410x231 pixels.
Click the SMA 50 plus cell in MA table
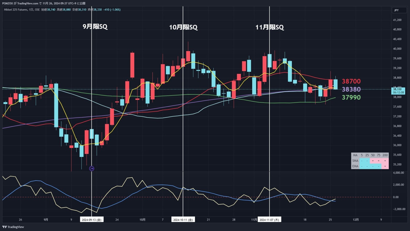pos(373,161)
